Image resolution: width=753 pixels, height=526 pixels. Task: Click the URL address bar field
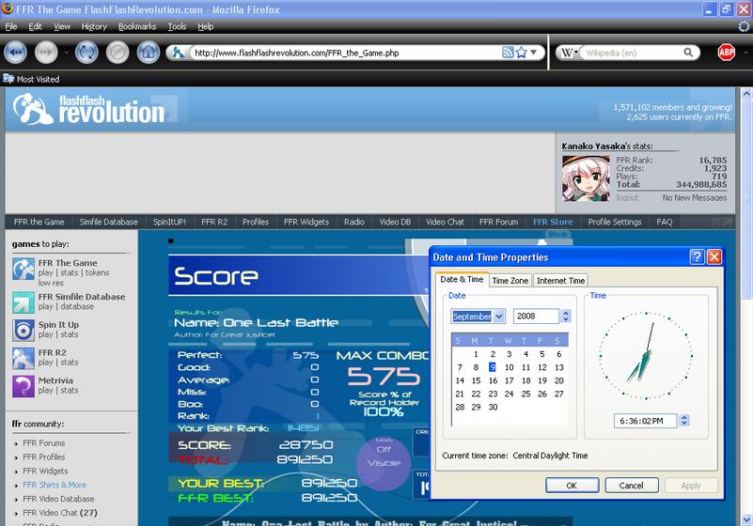coord(346,53)
